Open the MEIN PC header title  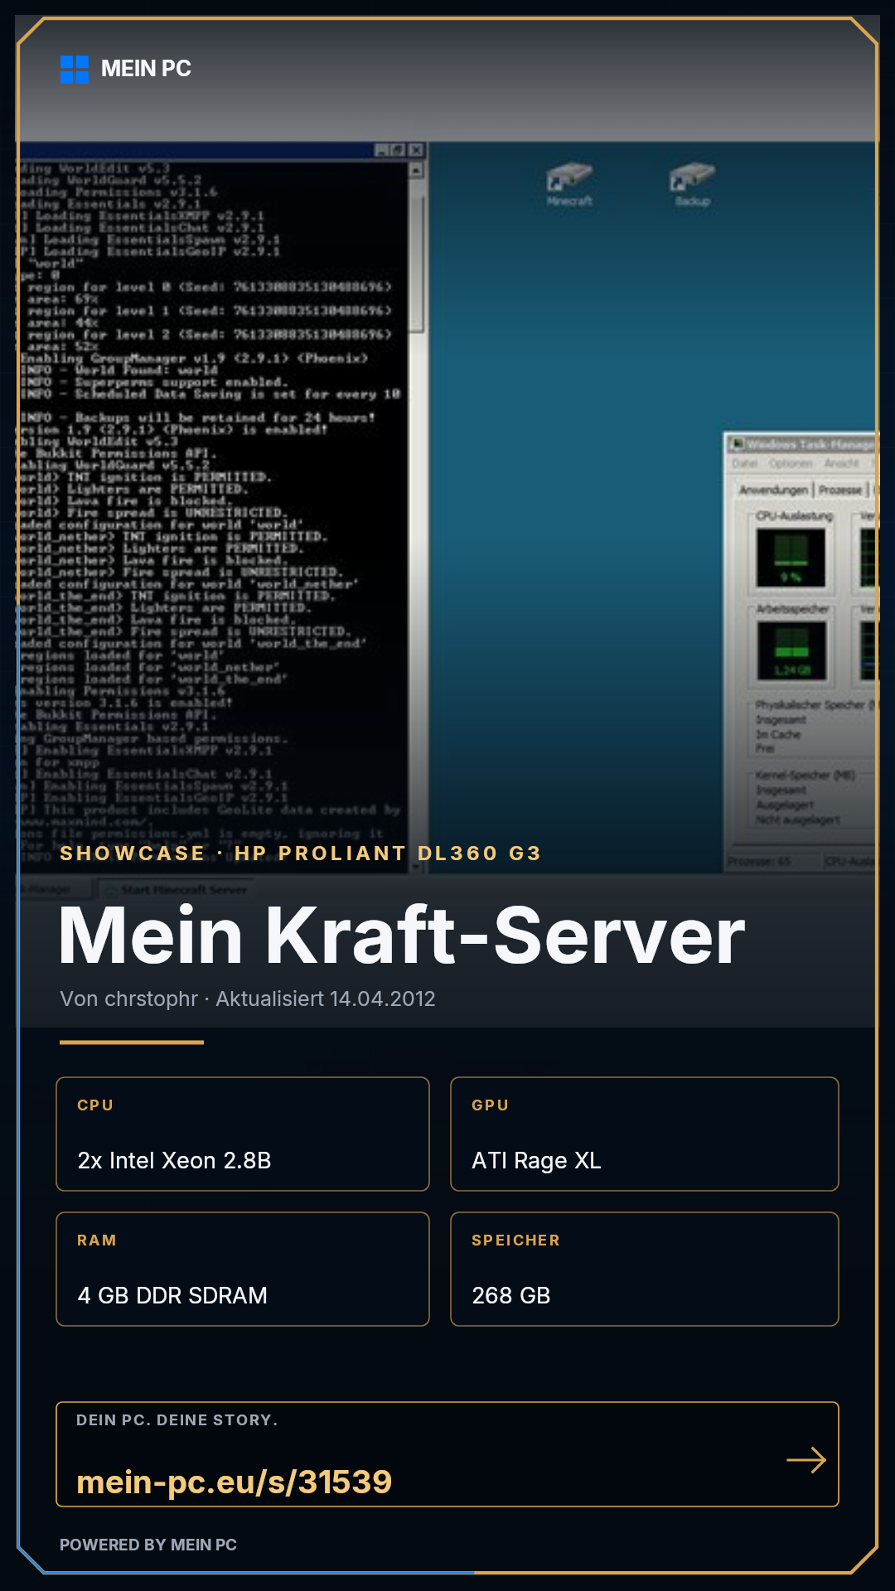point(146,69)
